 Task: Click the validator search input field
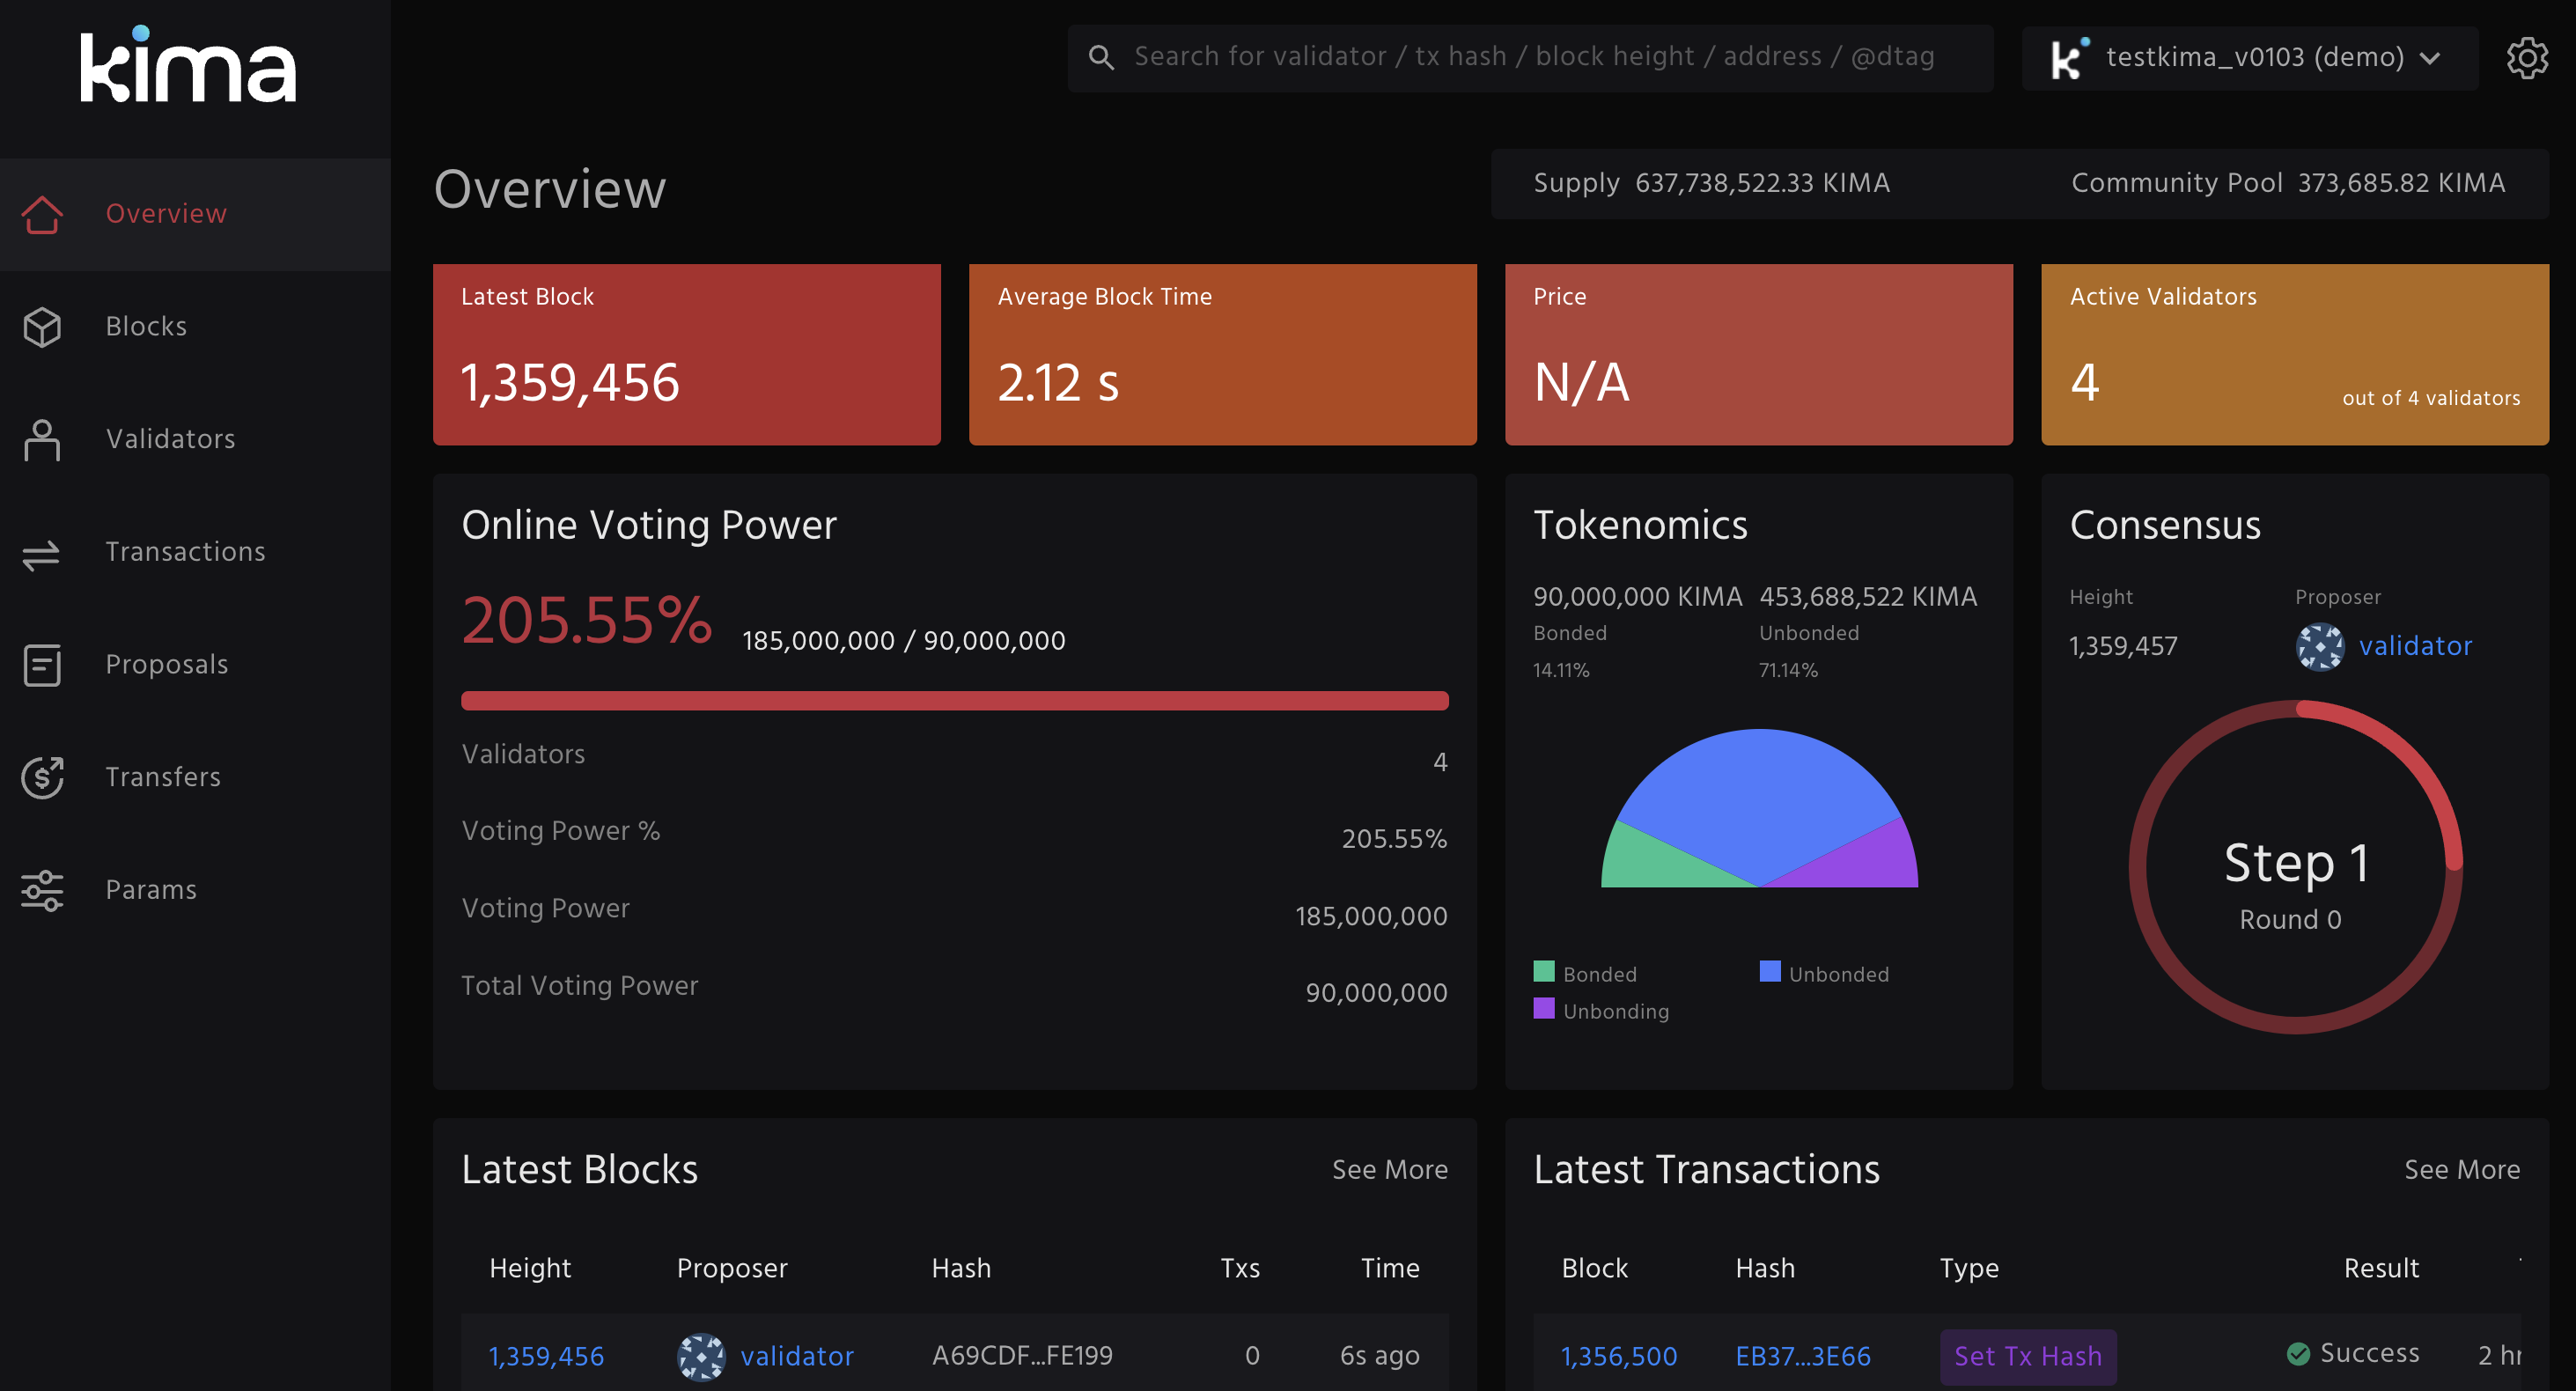click(1530, 58)
